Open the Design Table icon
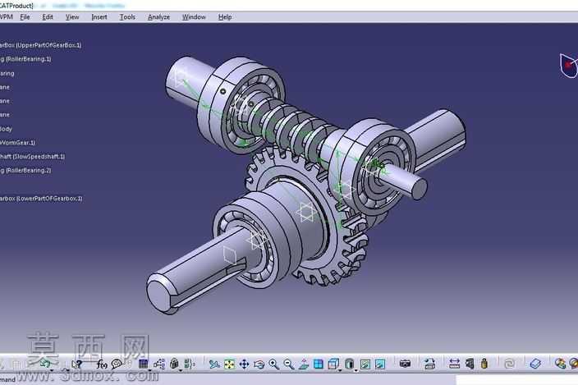Screen dimensions: 578x385 (x=143, y=364)
